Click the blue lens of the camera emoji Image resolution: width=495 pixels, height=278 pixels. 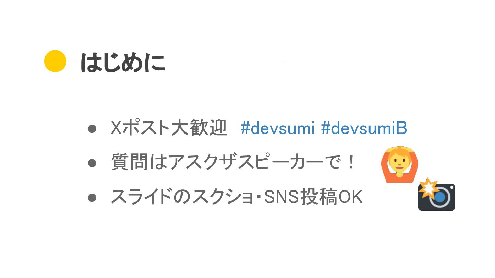(441, 197)
